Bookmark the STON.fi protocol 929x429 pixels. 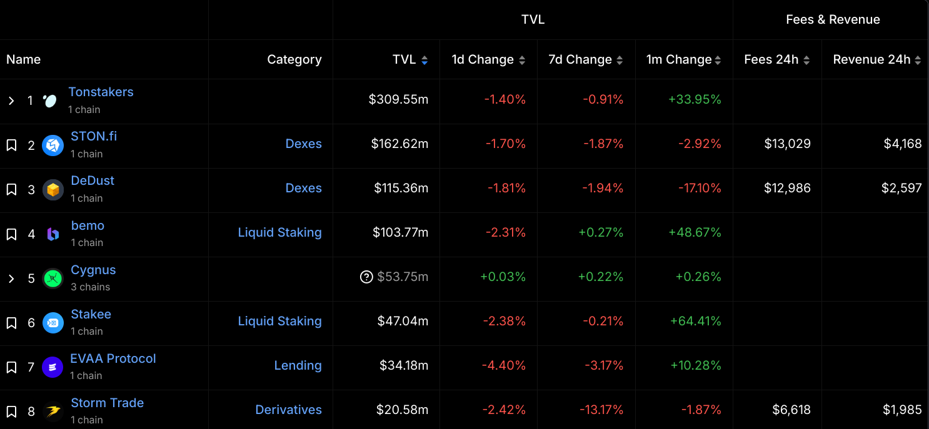(11, 145)
